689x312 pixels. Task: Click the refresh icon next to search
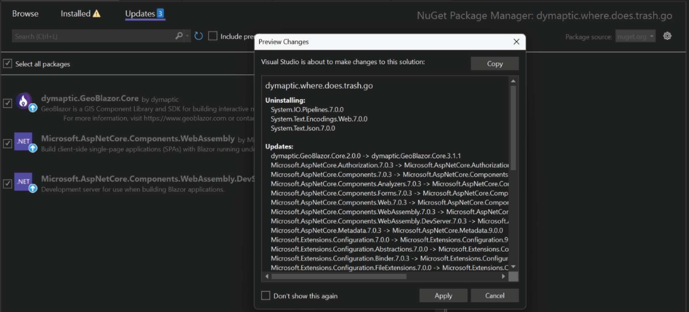(198, 36)
